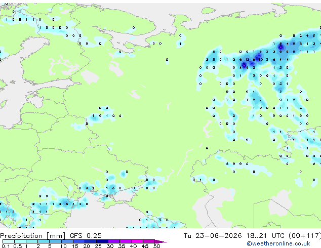Click the 0.5–1 mm legend color swatch
This screenshot has width=321, height=248.
20,241
